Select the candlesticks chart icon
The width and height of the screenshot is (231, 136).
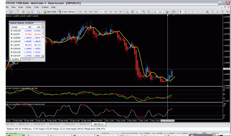(132, 11)
